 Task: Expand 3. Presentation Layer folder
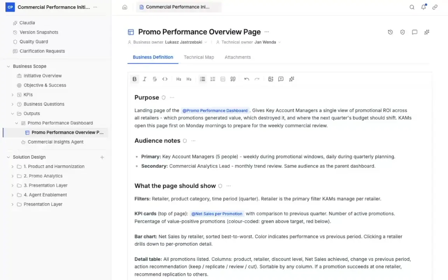12,185
